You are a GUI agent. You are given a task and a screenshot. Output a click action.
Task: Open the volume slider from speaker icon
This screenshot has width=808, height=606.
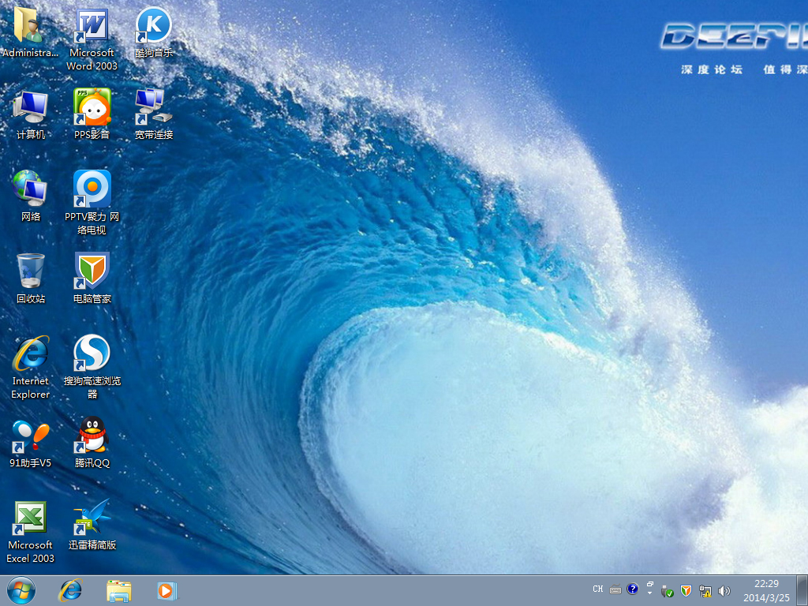tap(724, 589)
